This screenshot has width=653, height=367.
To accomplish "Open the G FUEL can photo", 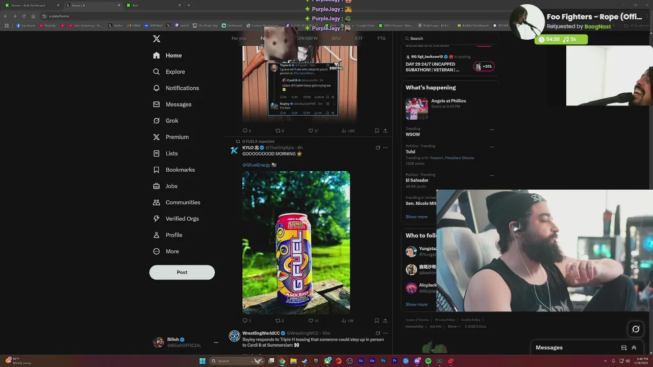I will tap(296, 243).
